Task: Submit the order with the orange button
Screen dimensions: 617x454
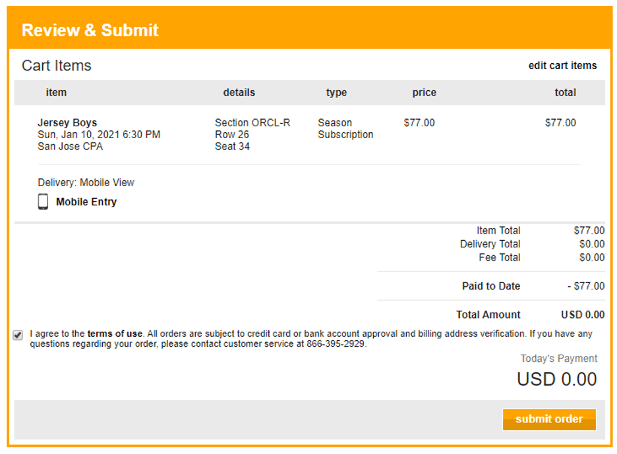Action: tap(549, 419)
